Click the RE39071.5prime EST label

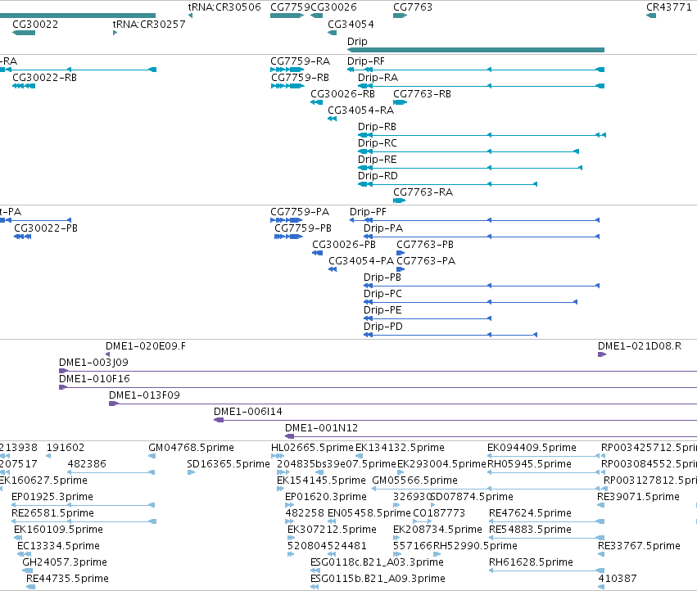pos(638,497)
